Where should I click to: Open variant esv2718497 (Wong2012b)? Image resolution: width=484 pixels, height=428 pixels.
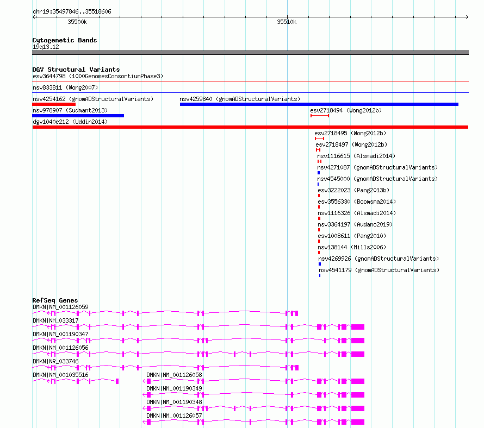tap(351, 144)
